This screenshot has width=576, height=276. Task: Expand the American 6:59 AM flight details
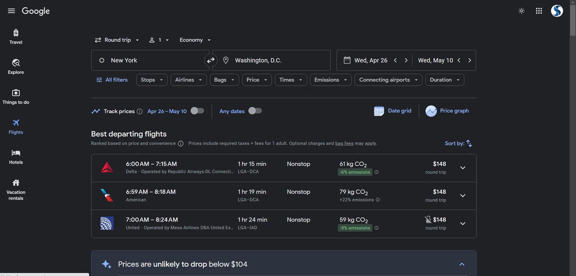click(462, 196)
